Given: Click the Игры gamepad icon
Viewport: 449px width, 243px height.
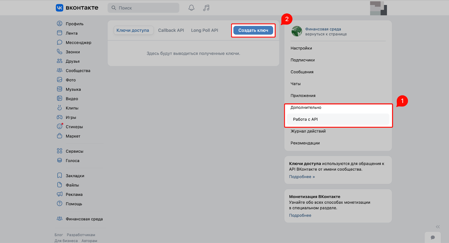Looking at the screenshot, I should pos(59,117).
